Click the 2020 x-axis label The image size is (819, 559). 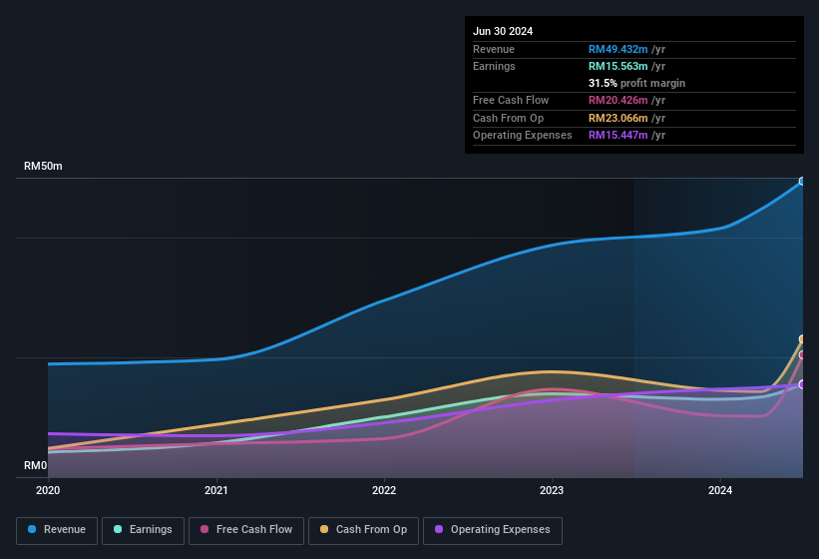pos(48,490)
